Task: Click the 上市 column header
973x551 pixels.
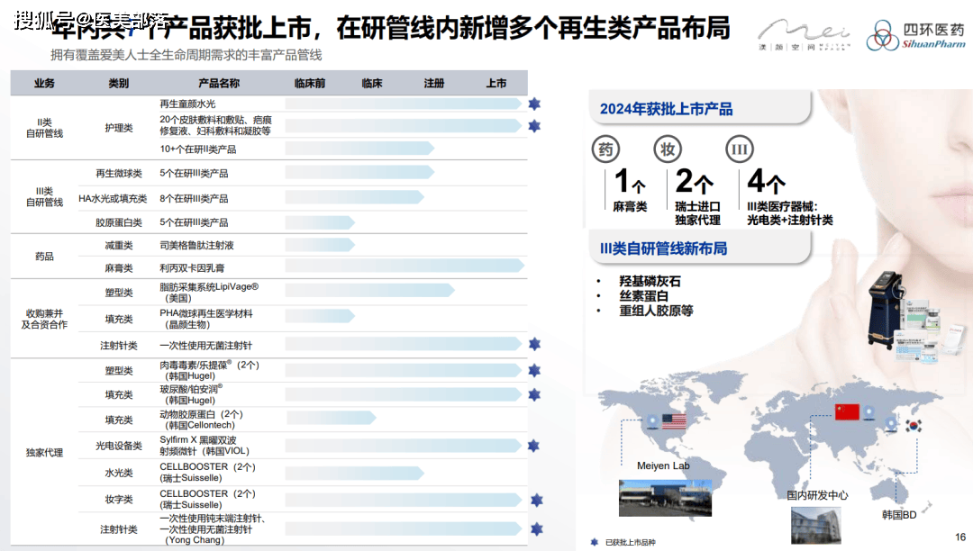Action: (x=496, y=83)
